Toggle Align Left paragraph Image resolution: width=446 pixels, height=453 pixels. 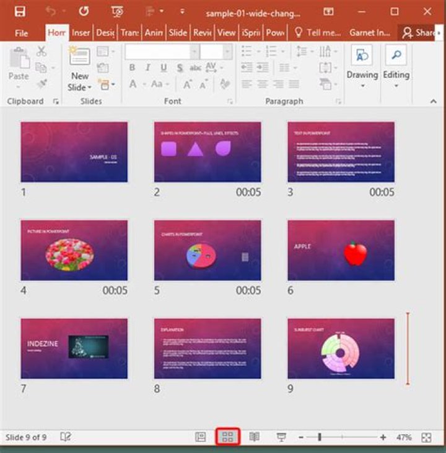[x=247, y=84]
